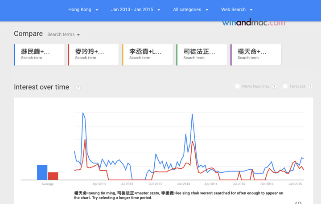Click the winandmac.com watermark logo
This screenshot has height=204, width=321.
pyautogui.click(x=254, y=22)
